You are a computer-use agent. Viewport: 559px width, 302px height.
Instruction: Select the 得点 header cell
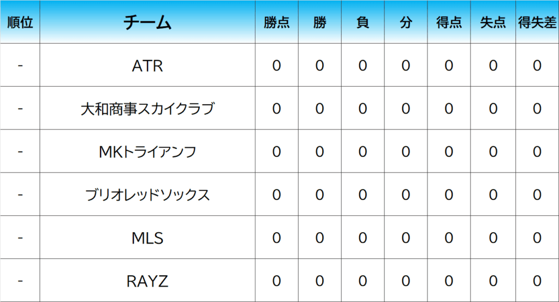click(x=449, y=22)
